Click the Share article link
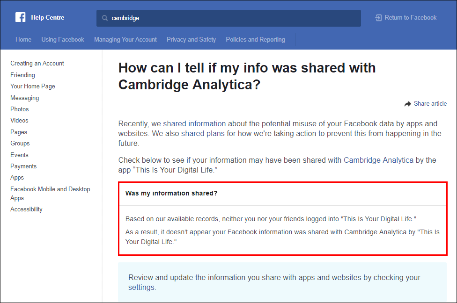 [430, 104]
